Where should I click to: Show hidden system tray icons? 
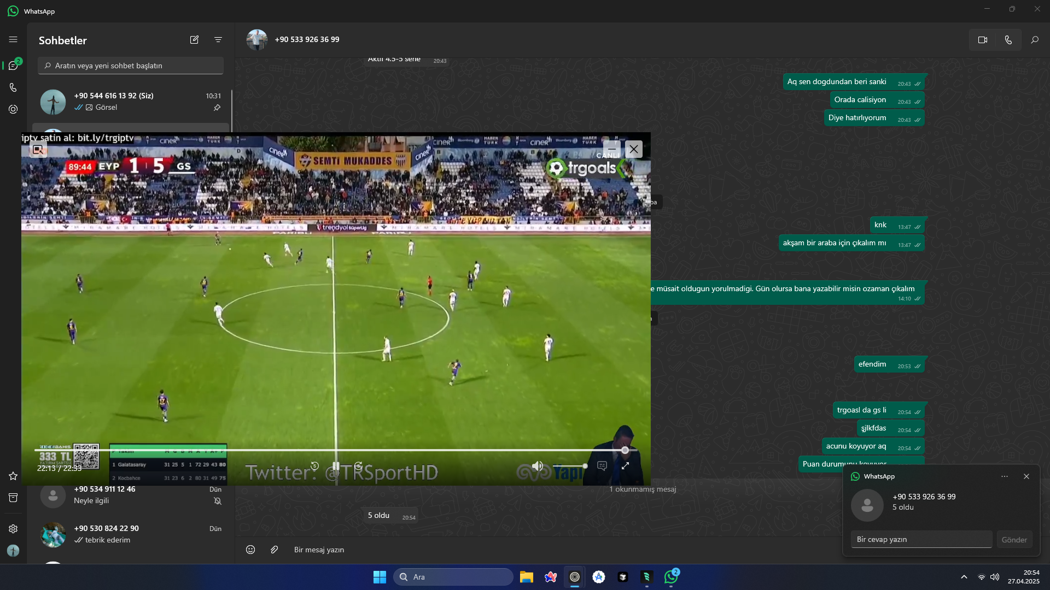pyautogui.click(x=964, y=577)
